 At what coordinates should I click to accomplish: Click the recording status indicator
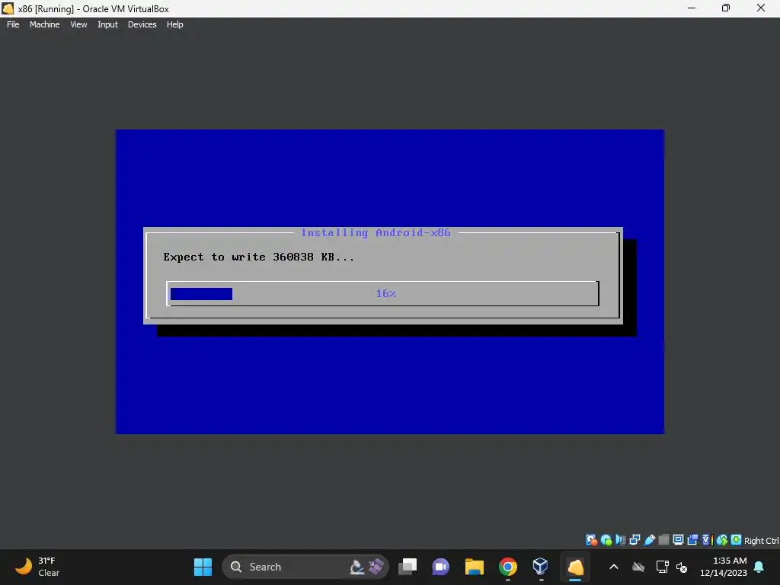click(692, 540)
